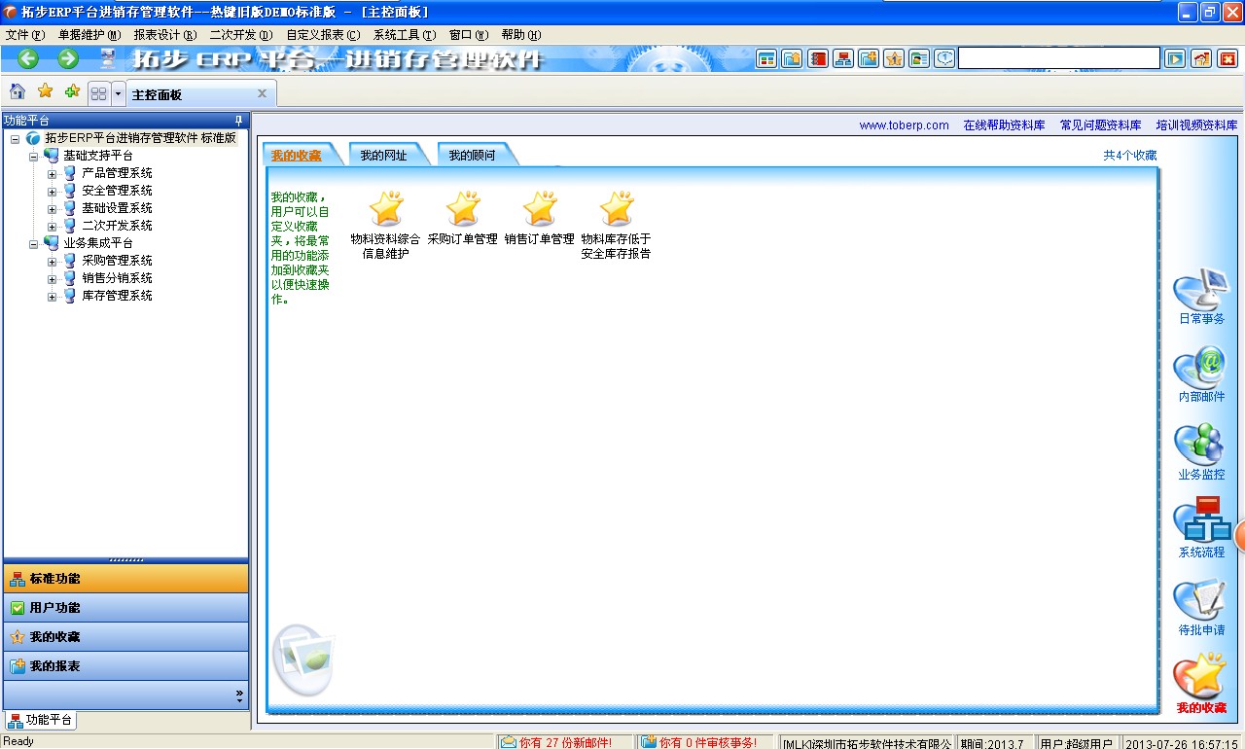The height and width of the screenshot is (749, 1245).
Task: Click the www.toberp.com link
Action: [904, 125]
